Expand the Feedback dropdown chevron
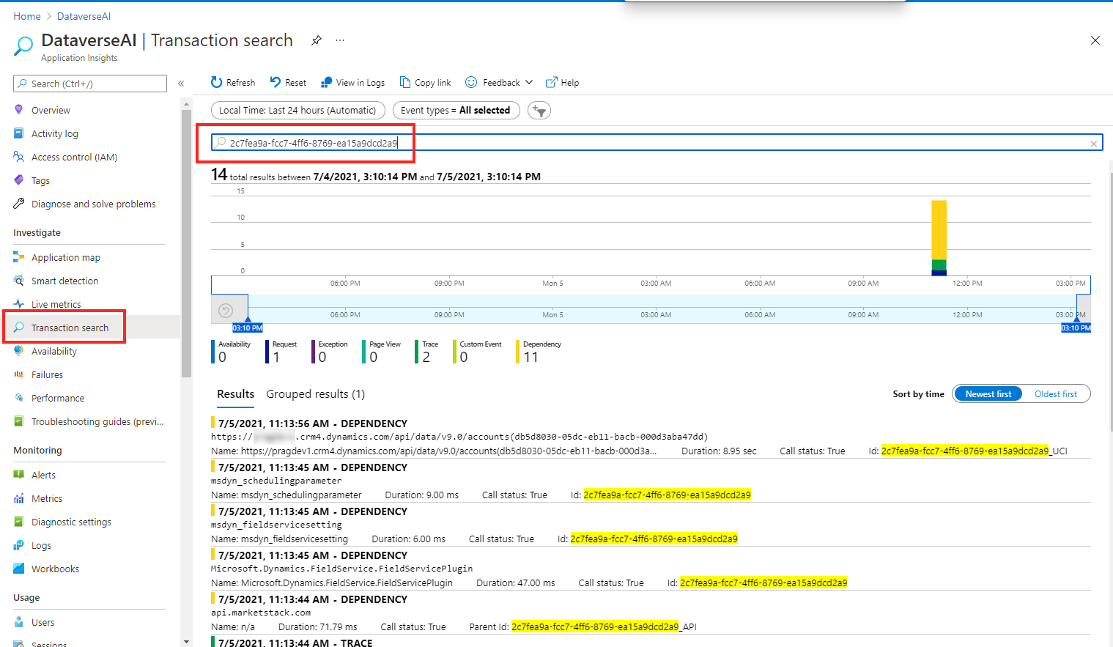This screenshot has width=1113, height=647. point(529,82)
